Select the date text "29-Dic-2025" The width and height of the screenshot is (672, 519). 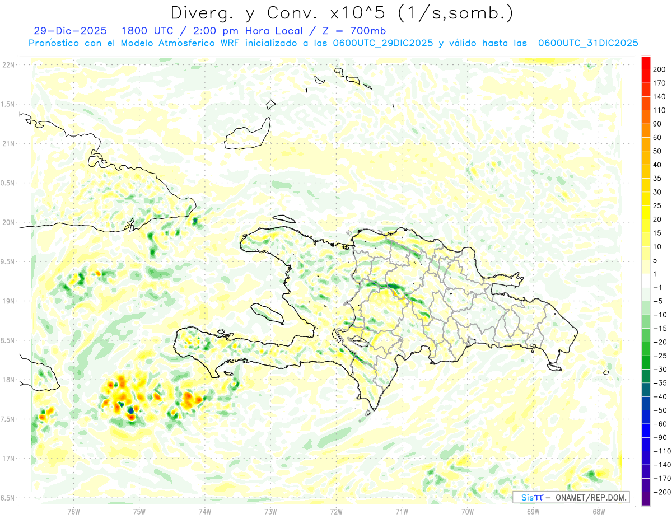pos(70,31)
